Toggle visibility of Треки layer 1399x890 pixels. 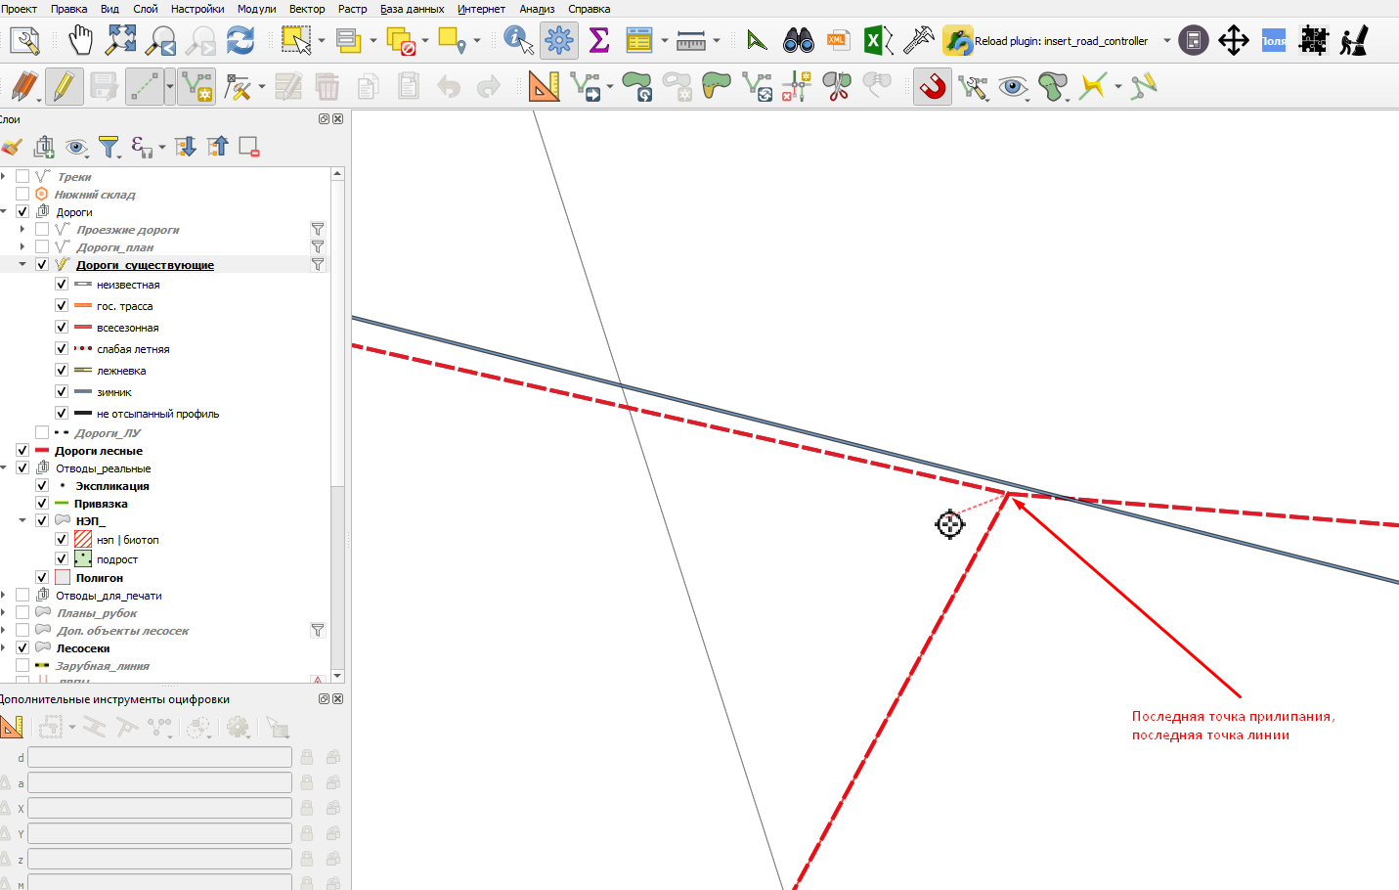pyautogui.click(x=22, y=176)
